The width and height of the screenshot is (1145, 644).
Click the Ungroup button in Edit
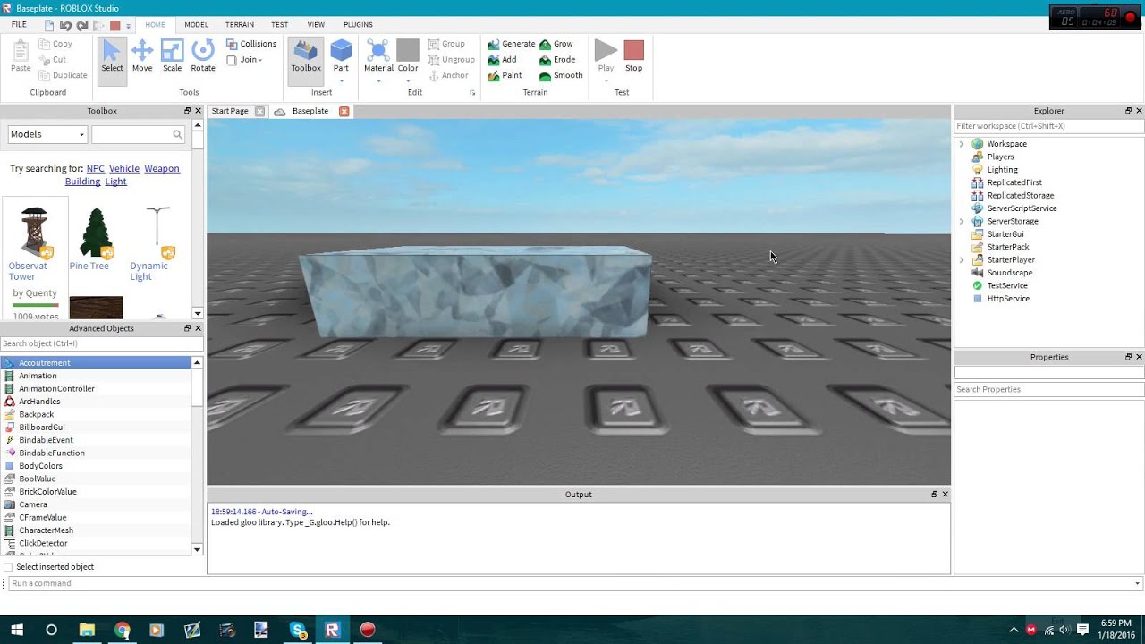tap(451, 60)
